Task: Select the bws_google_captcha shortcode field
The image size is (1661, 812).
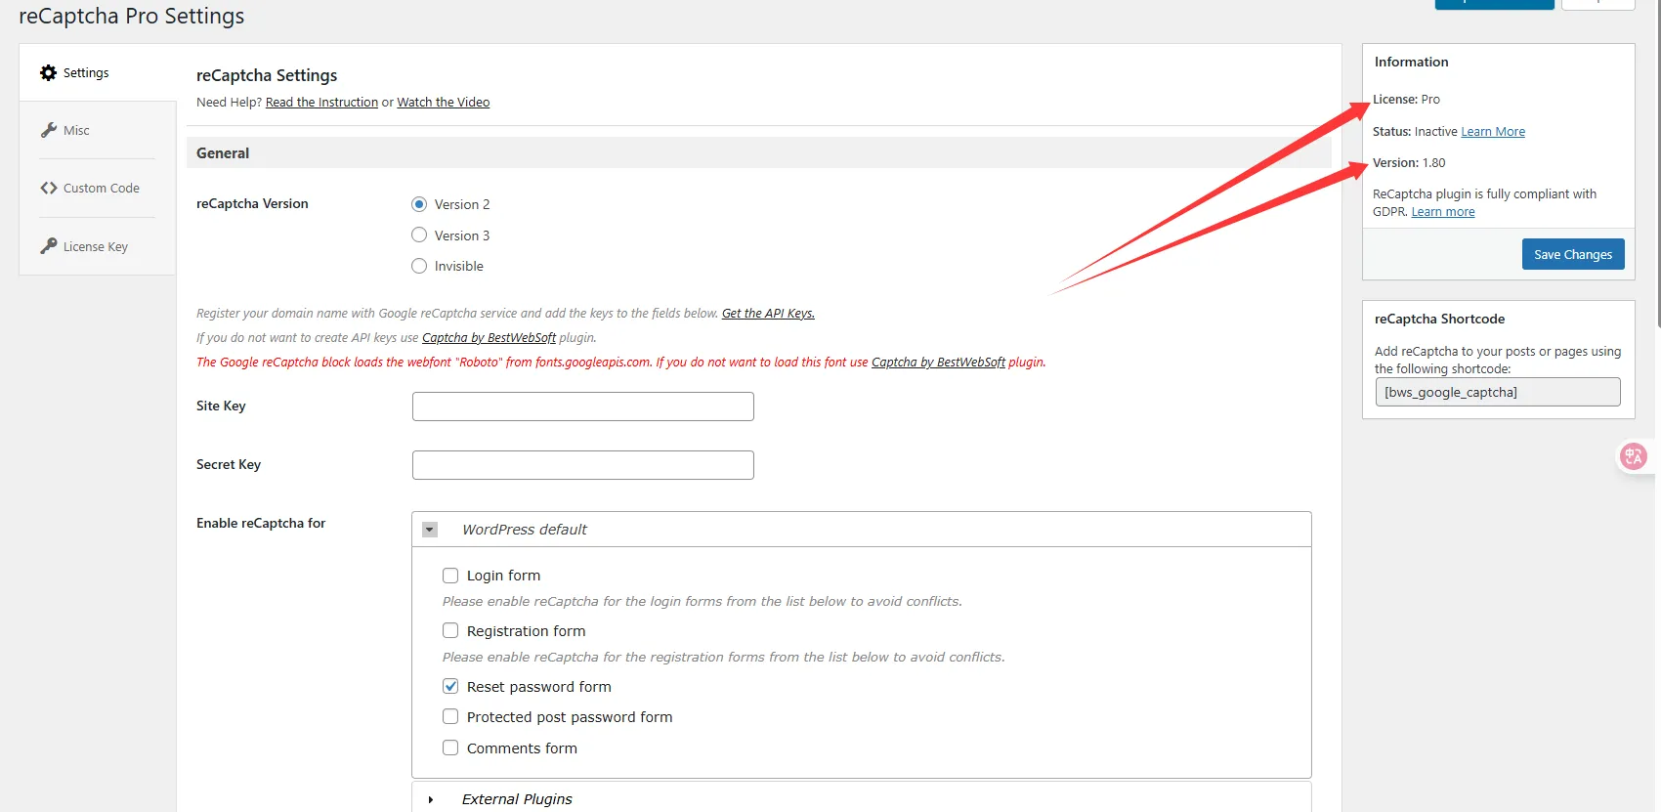Action: tap(1498, 392)
